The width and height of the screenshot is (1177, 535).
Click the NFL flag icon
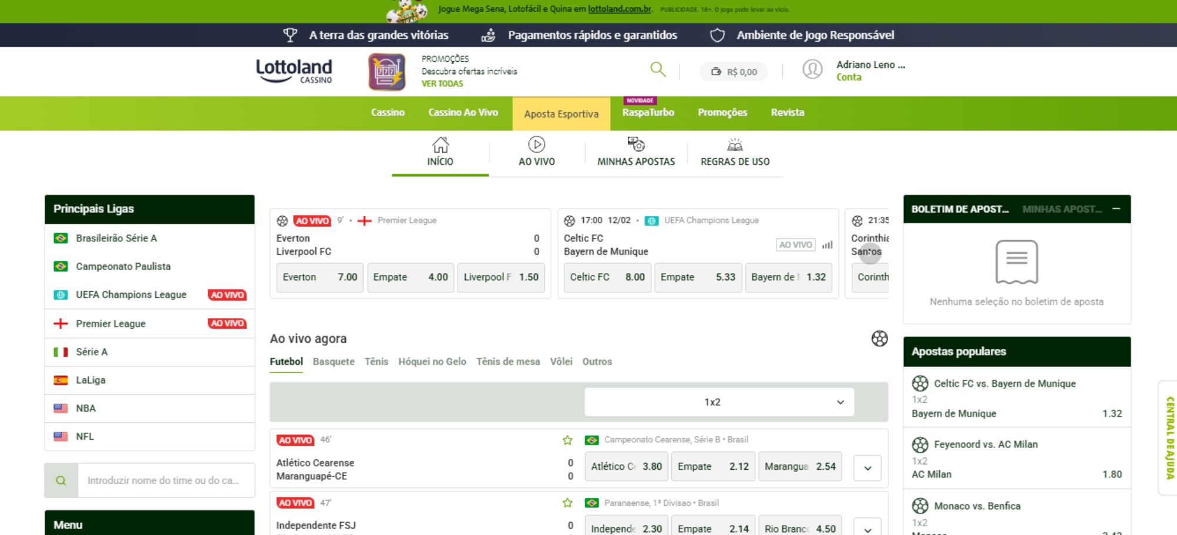pos(60,436)
